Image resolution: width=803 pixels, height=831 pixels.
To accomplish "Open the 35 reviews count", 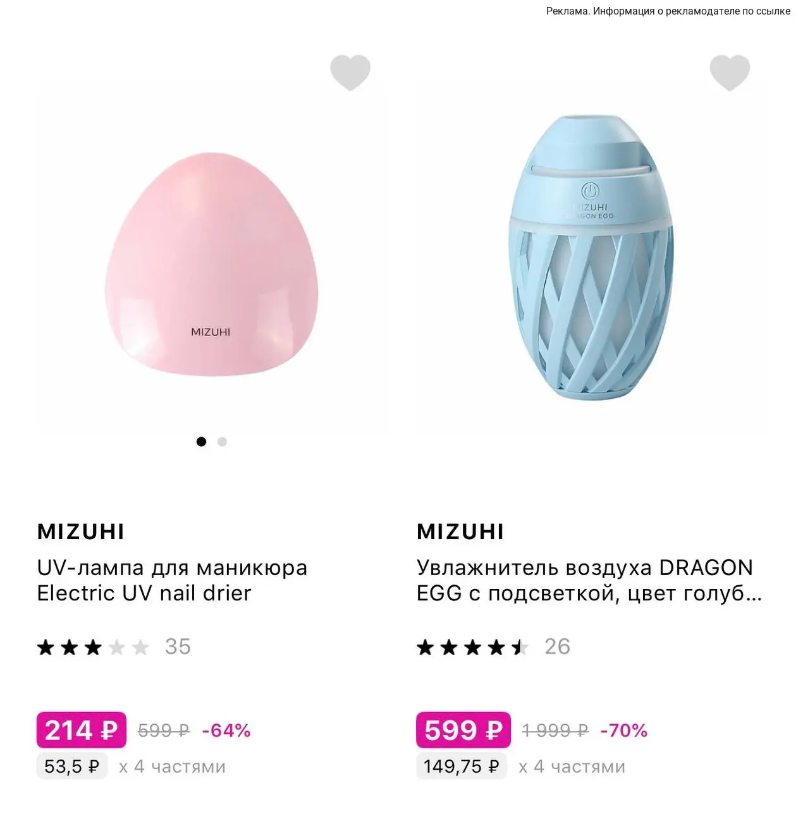I will click(178, 646).
